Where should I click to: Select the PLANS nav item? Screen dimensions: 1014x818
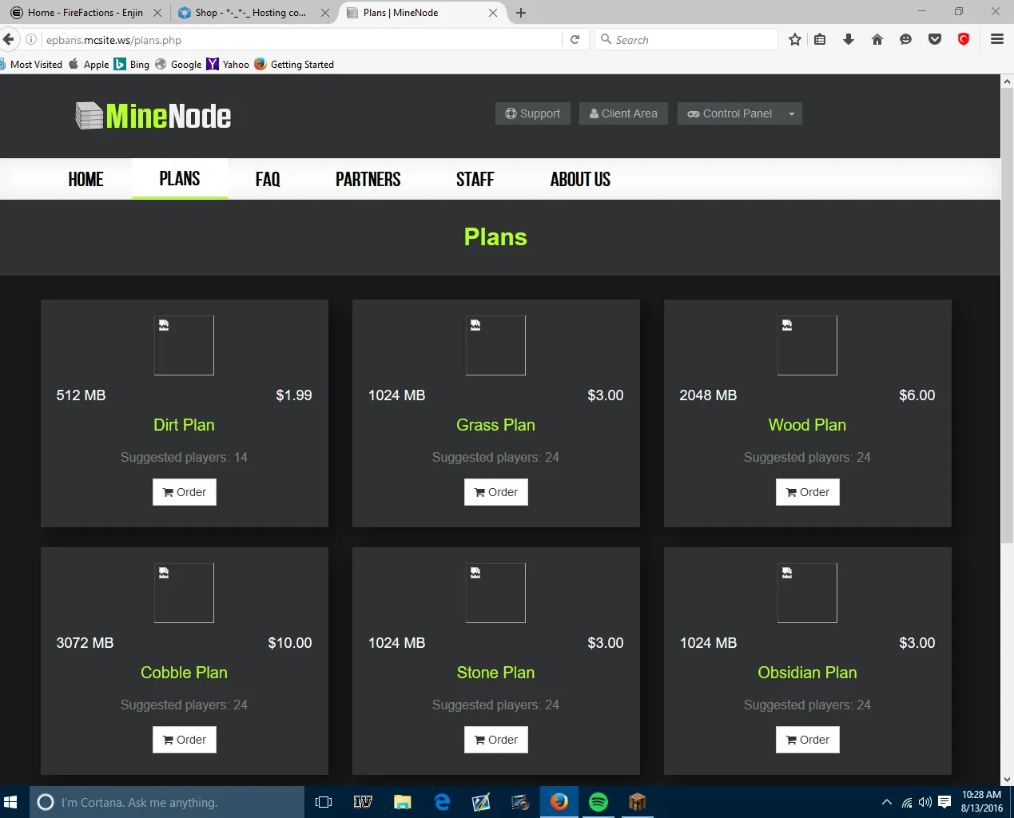pyautogui.click(x=180, y=178)
